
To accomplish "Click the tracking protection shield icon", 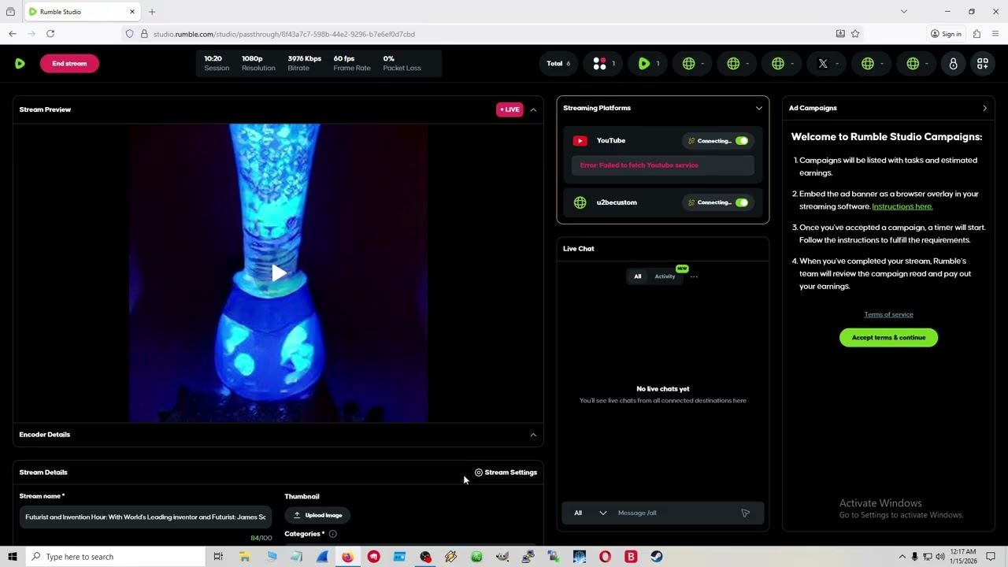I will pyautogui.click(x=130, y=34).
